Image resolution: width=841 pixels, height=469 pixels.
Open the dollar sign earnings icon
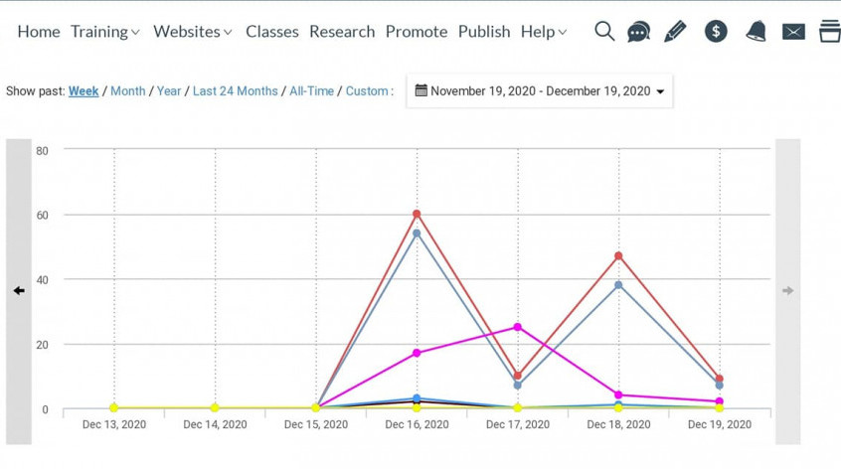point(716,32)
